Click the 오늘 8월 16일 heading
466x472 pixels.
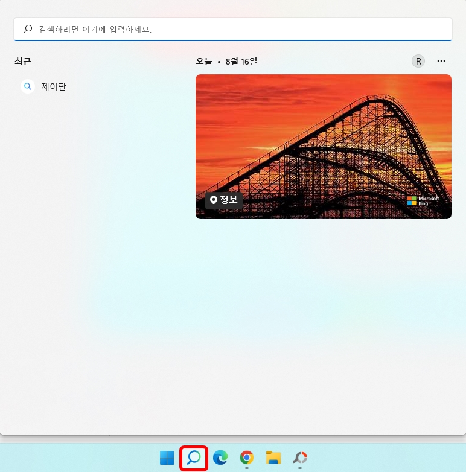pyautogui.click(x=226, y=62)
